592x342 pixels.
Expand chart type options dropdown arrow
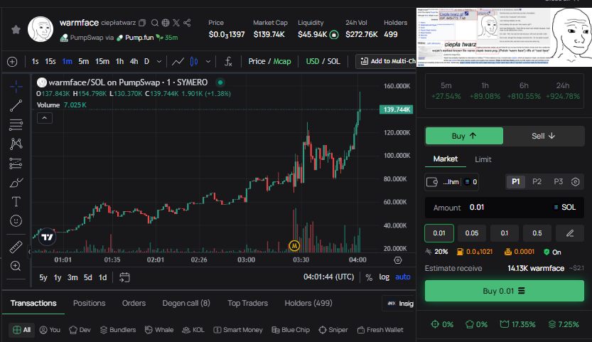(208, 62)
